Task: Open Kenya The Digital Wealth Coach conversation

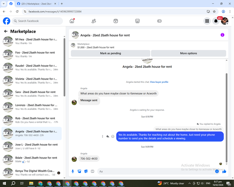Action: [x=31, y=173]
